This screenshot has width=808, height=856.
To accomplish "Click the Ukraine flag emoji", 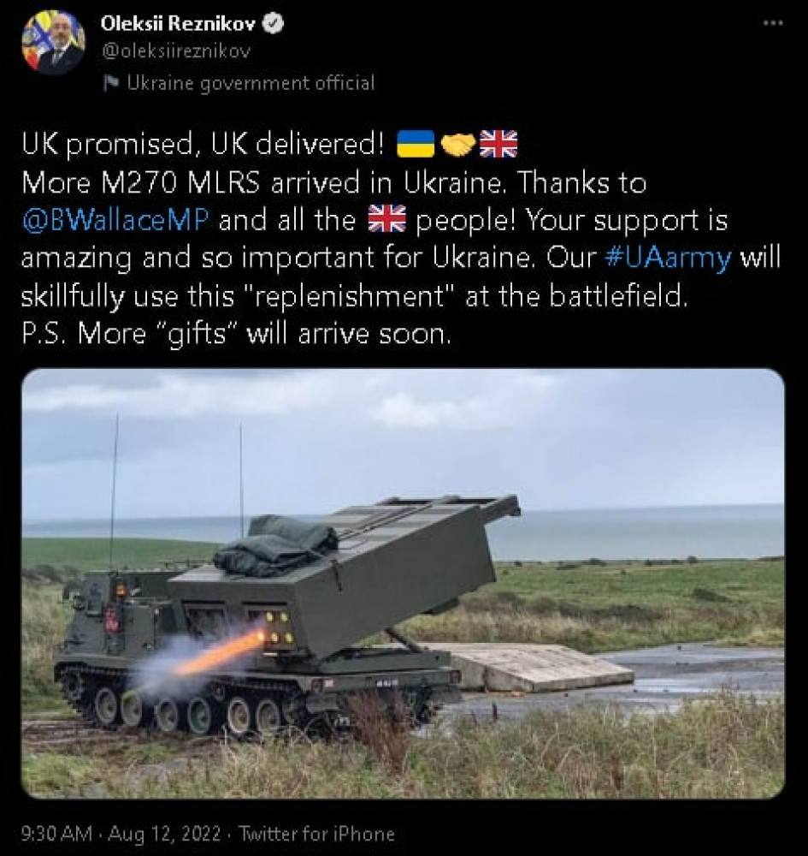I will point(416,143).
